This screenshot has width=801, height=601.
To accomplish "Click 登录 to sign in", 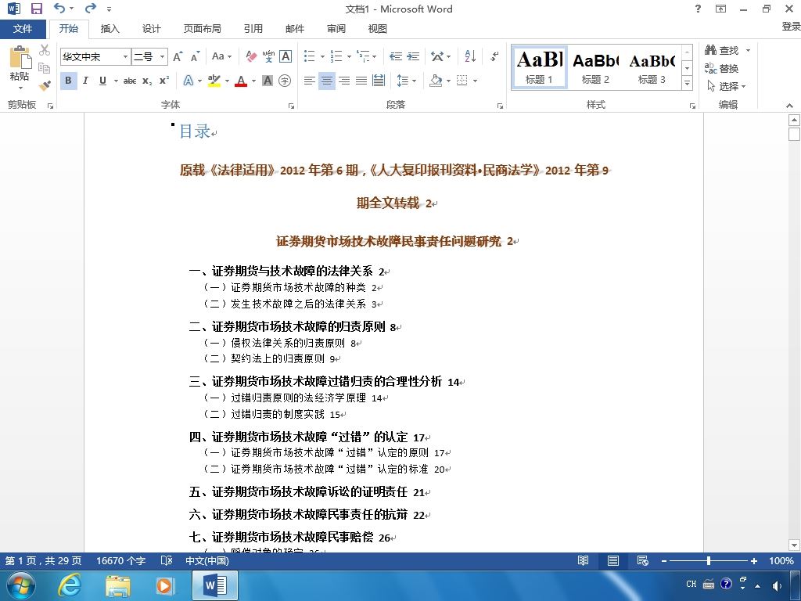I will point(791,26).
